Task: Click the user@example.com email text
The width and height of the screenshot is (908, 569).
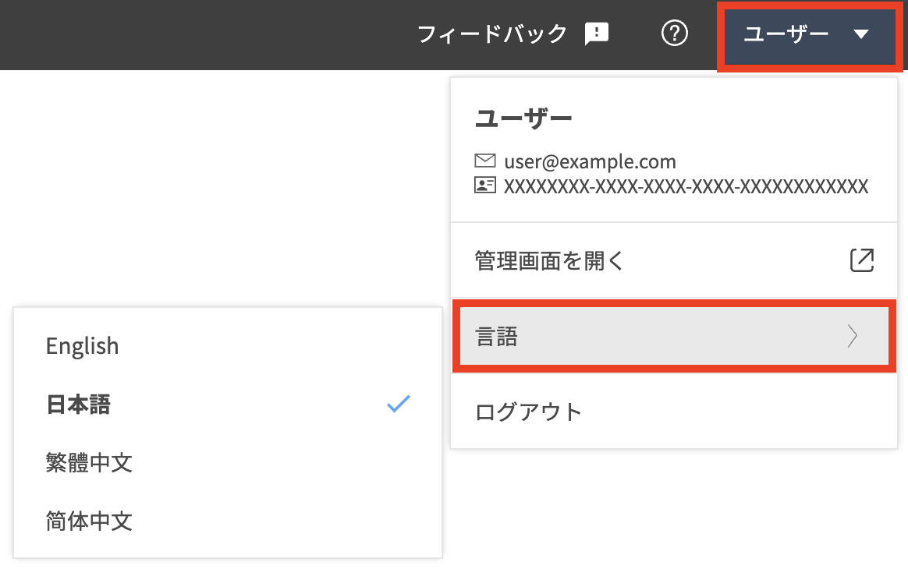Action: tap(590, 161)
